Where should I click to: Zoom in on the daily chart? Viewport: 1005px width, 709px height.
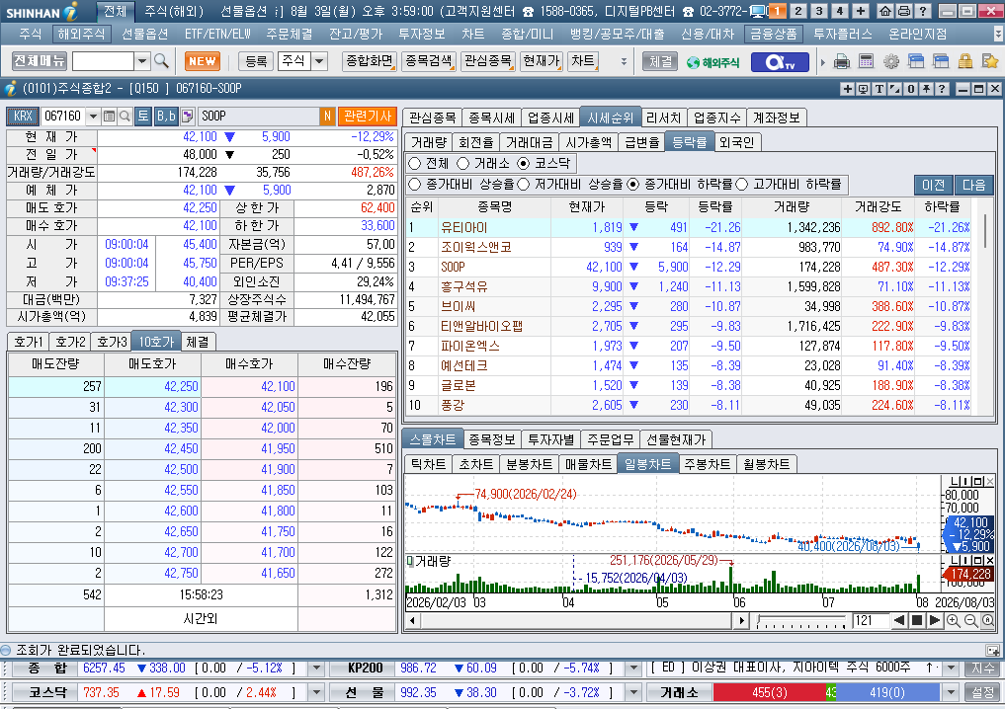[953, 620]
